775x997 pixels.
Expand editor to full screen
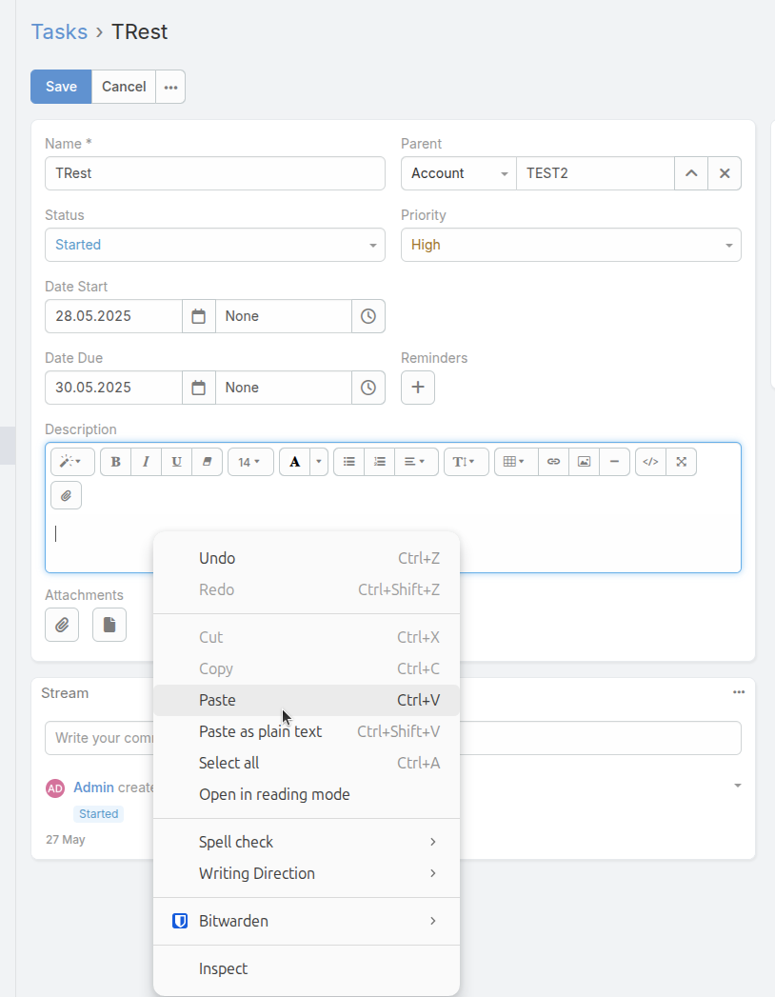(681, 462)
